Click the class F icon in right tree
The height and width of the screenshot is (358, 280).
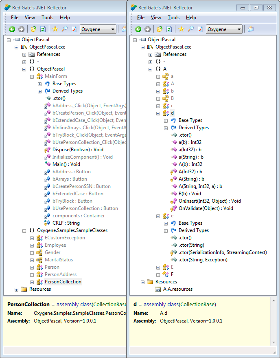coord(166,274)
